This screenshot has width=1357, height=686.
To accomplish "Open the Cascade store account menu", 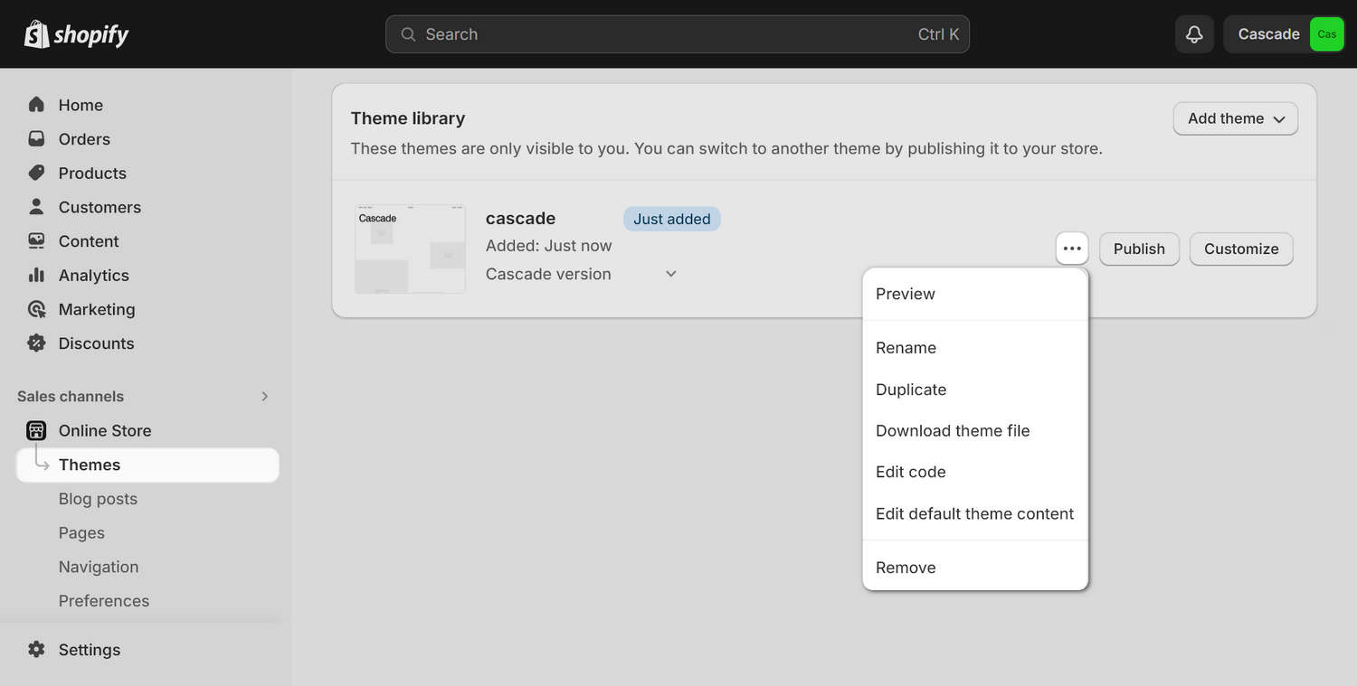I will pos(1284,34).
